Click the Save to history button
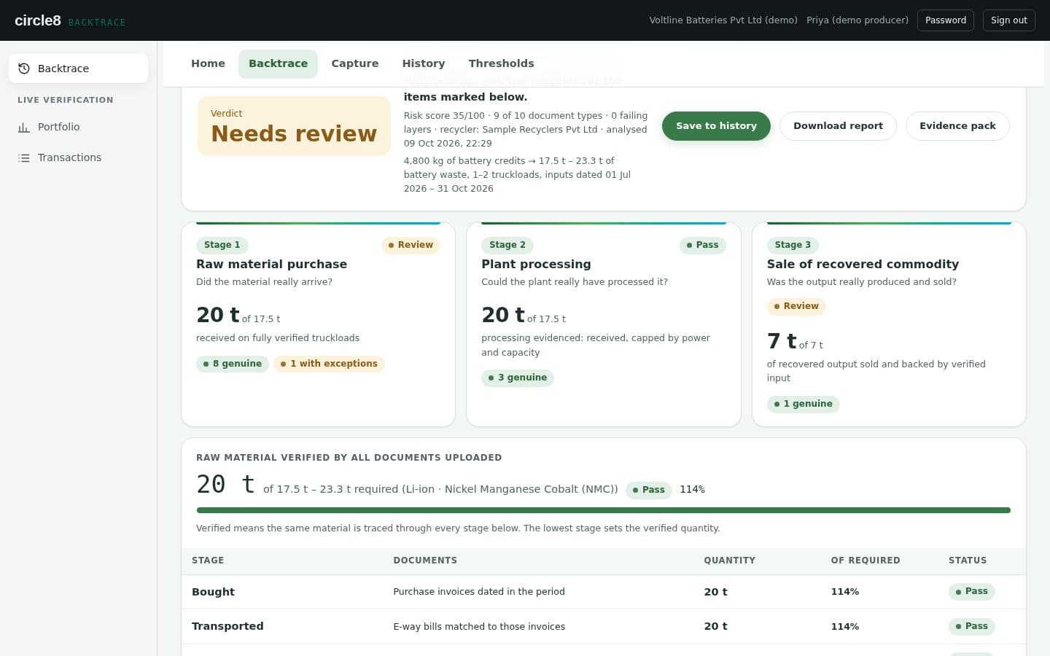 (x=716, y=125)
